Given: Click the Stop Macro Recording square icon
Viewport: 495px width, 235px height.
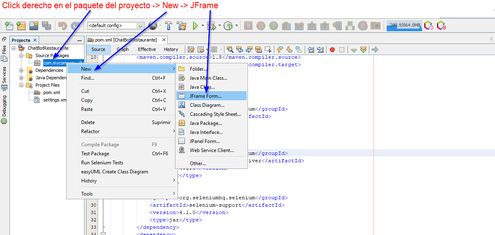Looking at the screenshot, I should pyautogui.click(x=342, y=49).
